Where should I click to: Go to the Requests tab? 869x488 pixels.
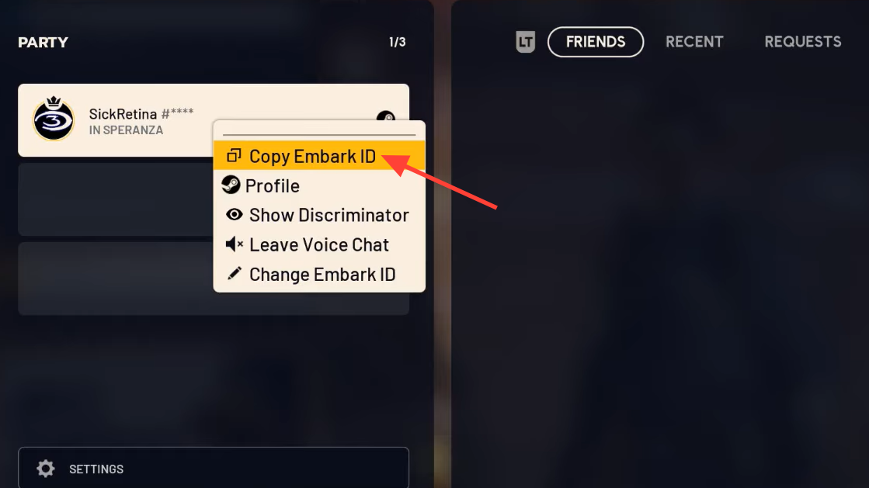(x=802, y=42)
